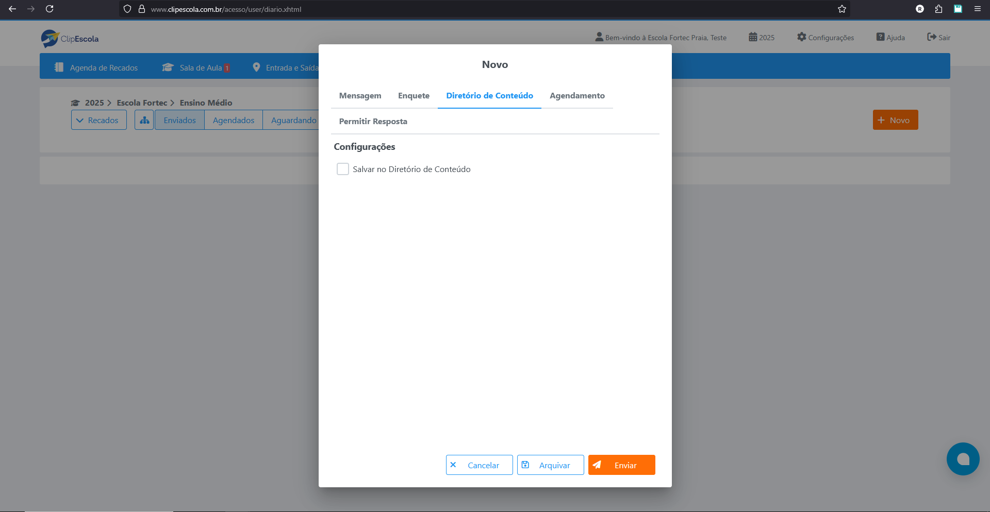
Task: Toggle Permitir Resposta setting
Action: [373, 122]
